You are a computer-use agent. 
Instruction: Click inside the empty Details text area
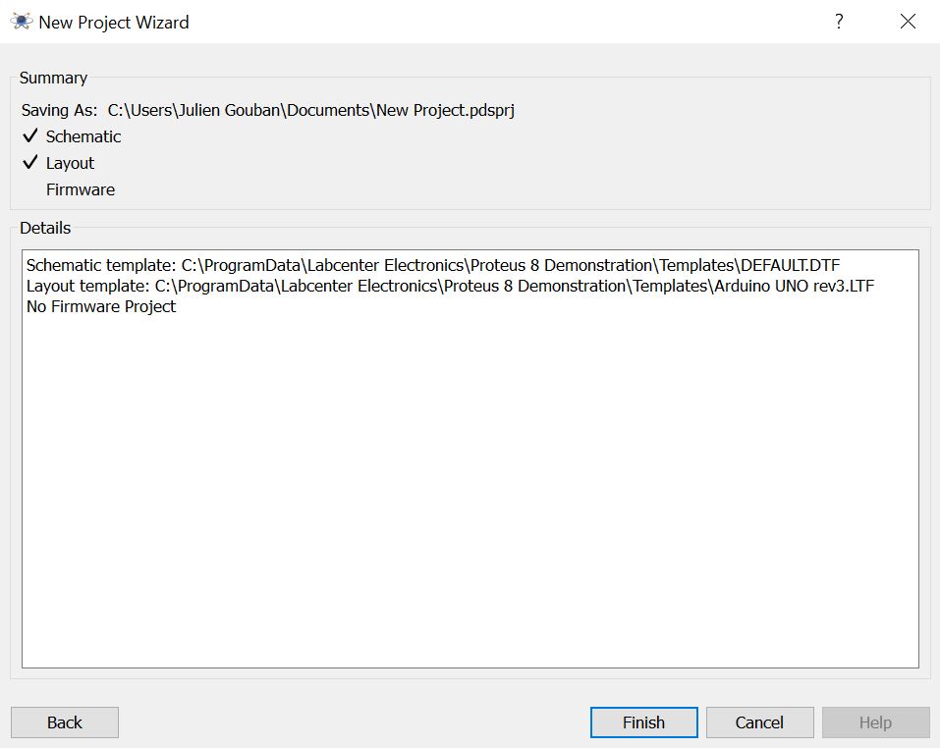(470, 491)
